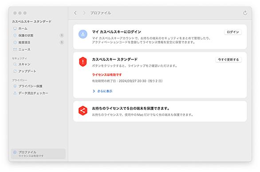Click the 5台の端末を保護できます heading

(130, 108)
